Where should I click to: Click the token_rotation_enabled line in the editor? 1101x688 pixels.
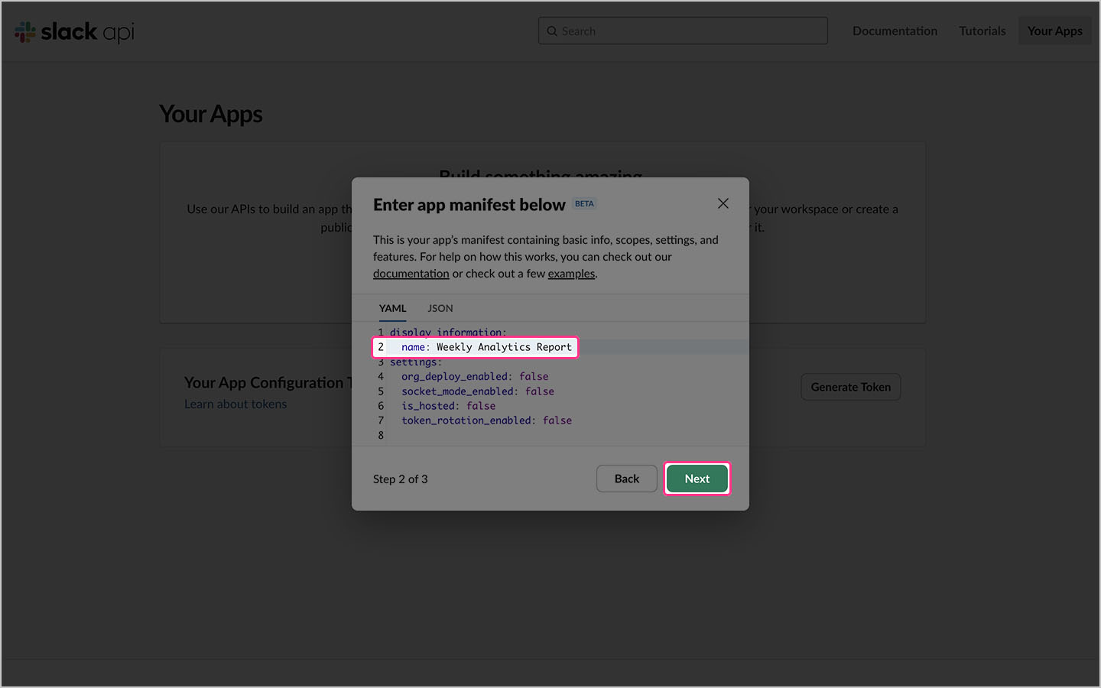486,420
